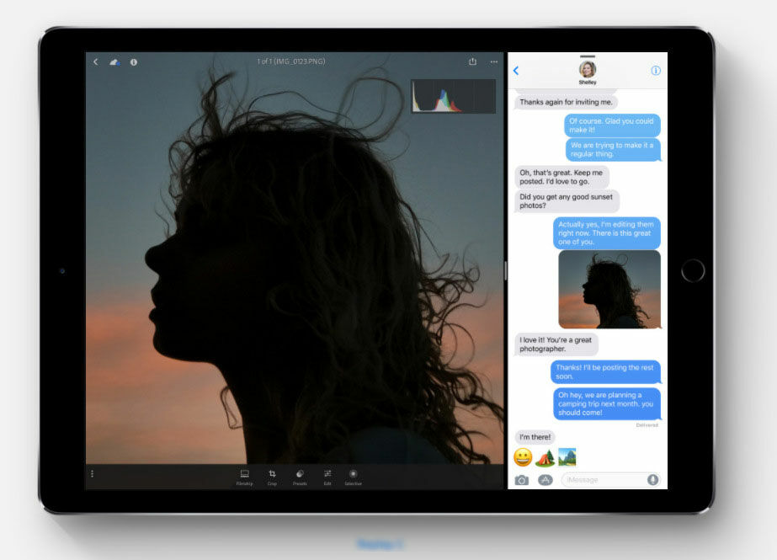This screenshot has height=560, width=777.
Task: Click the "Thanks! I'll be posting the rest soon." bubble
Action: (x=605, y=371)
